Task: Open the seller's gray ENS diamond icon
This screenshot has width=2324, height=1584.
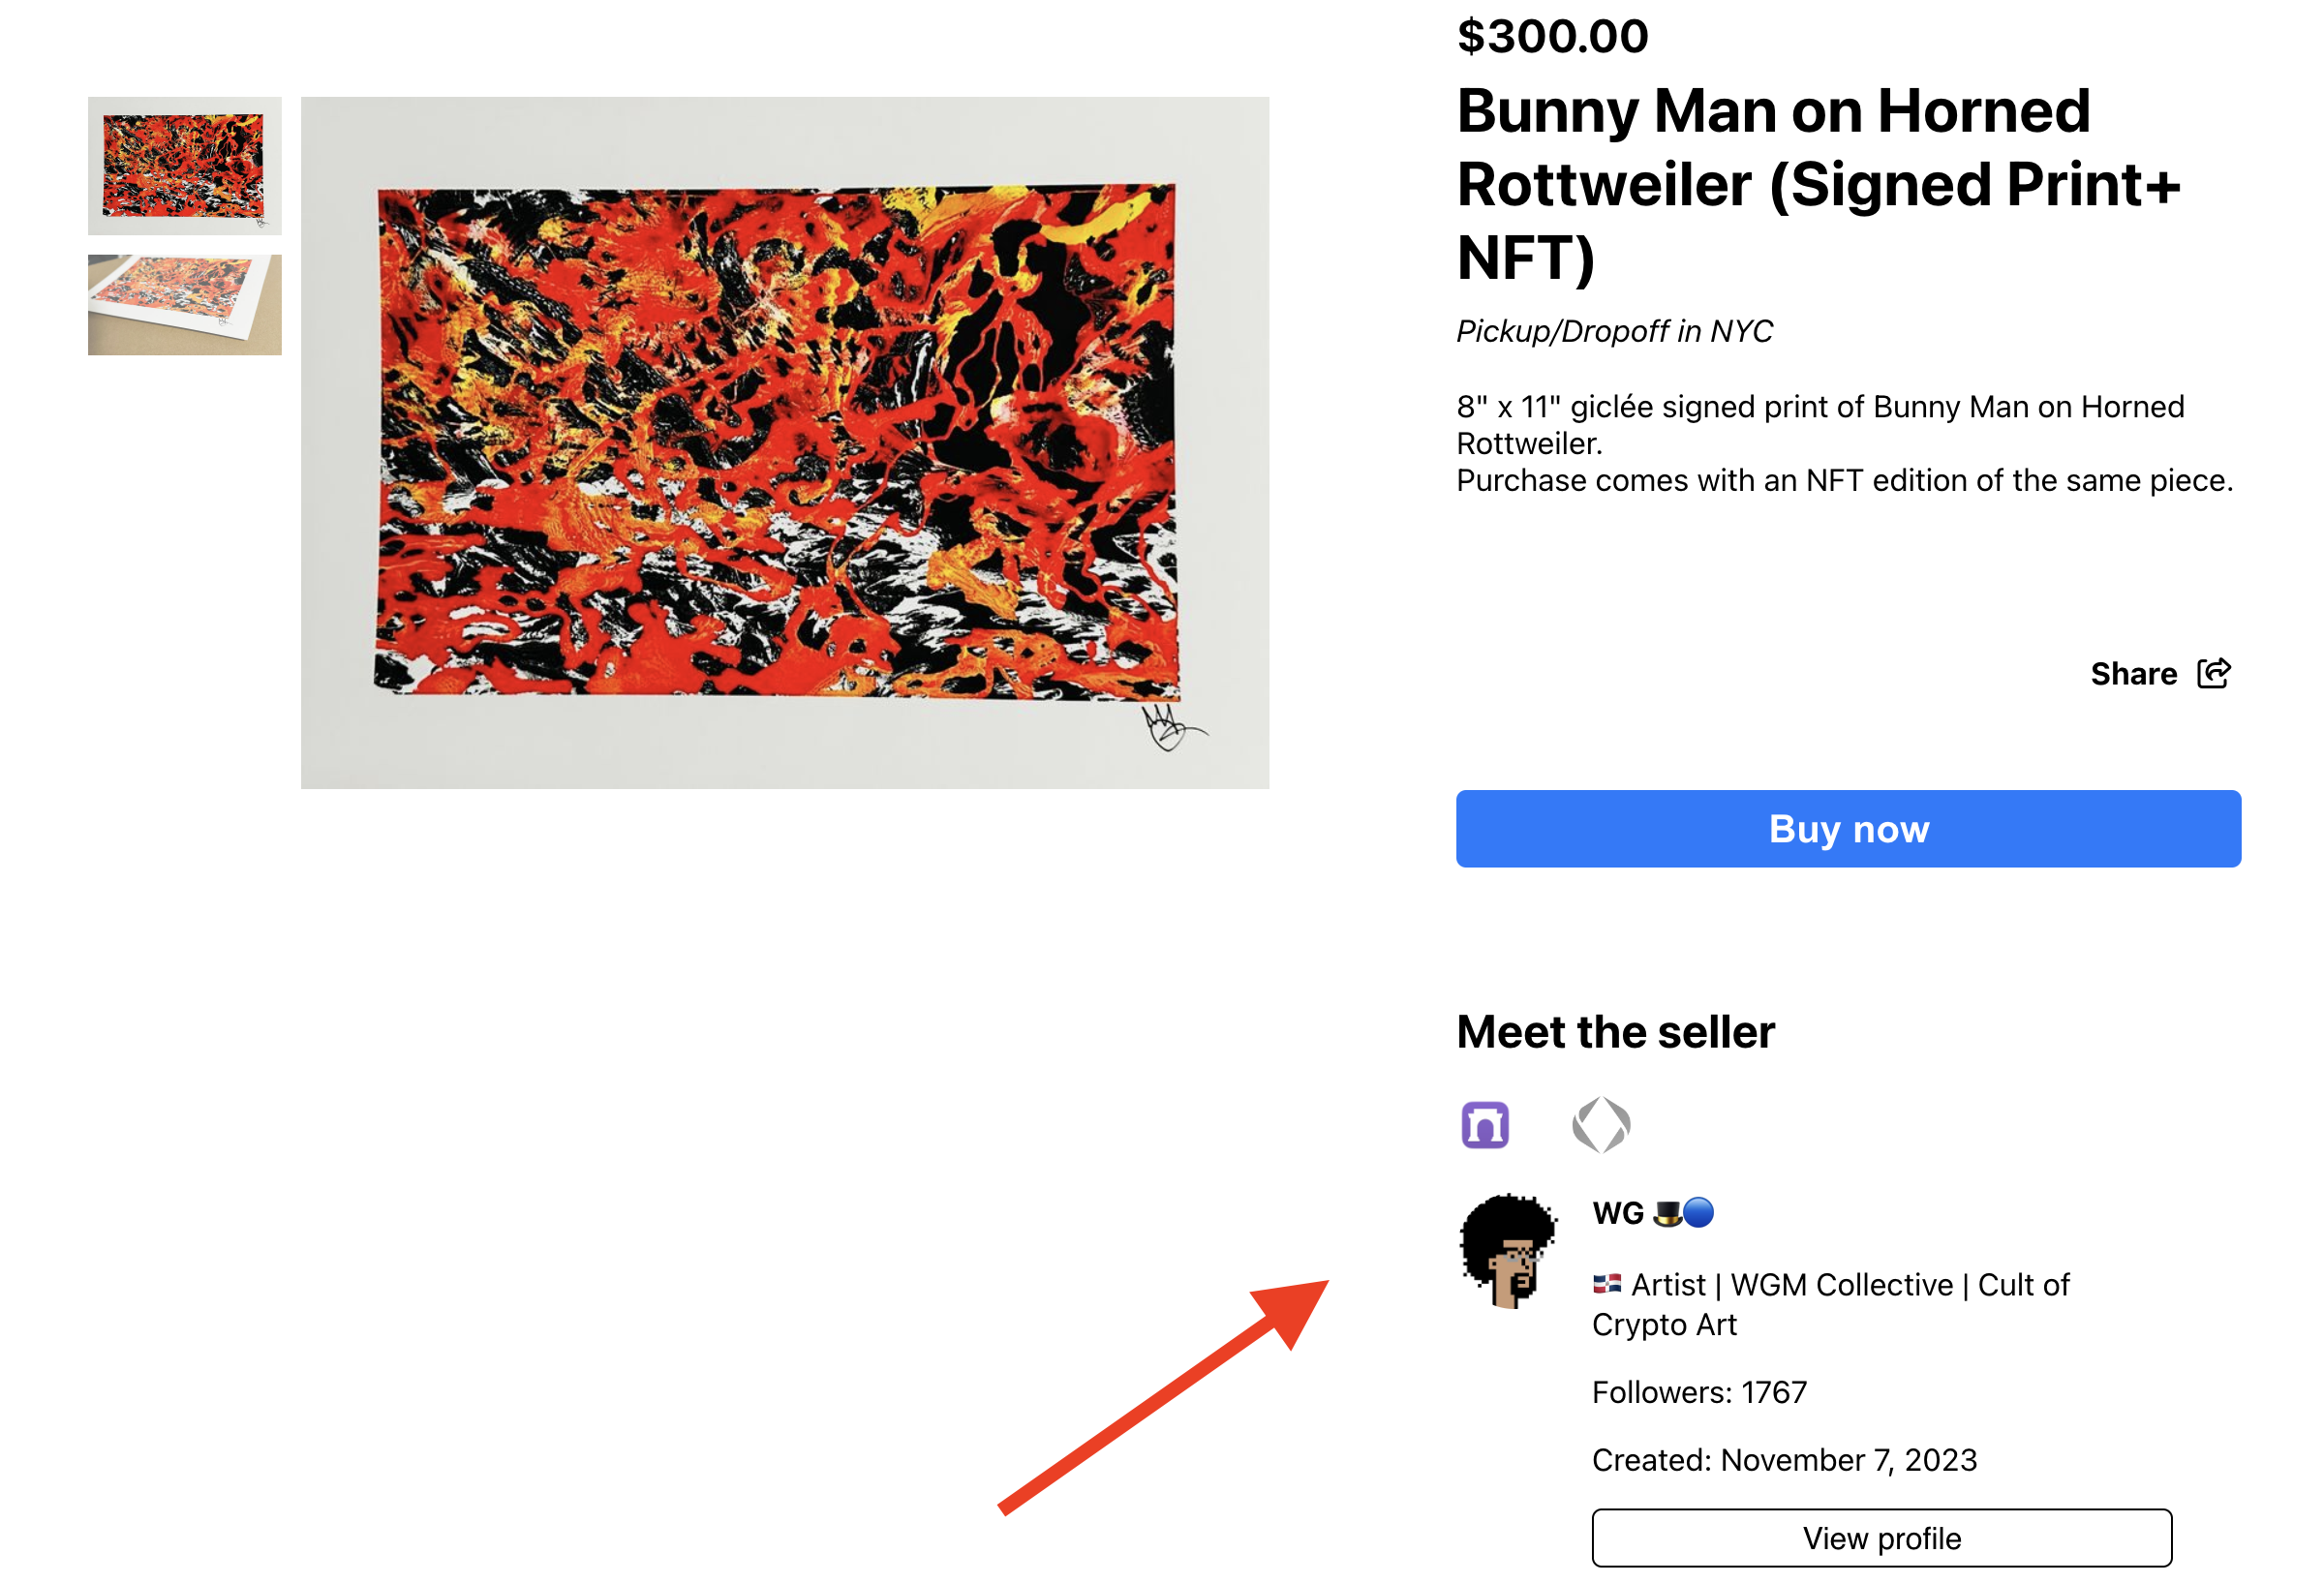Action: [1600, 1124]
